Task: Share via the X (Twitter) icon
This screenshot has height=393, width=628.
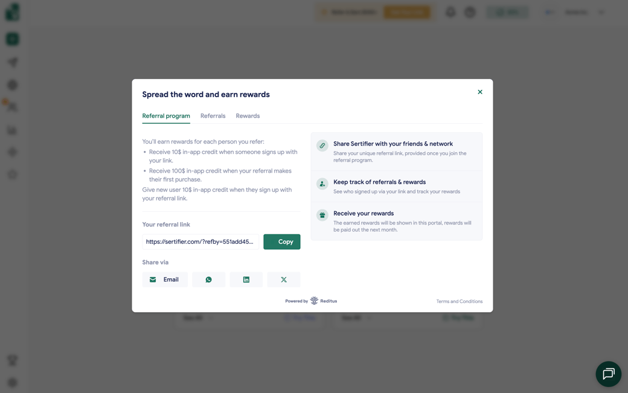Action: [283, 280]
